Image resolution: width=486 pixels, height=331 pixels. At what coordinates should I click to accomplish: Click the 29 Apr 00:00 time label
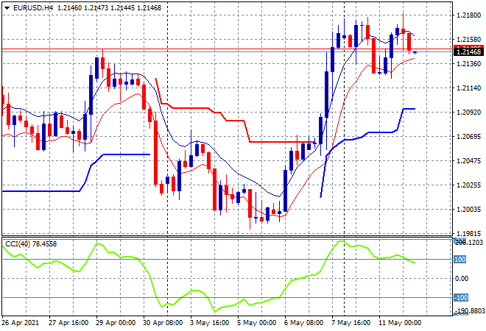(116, 323)
